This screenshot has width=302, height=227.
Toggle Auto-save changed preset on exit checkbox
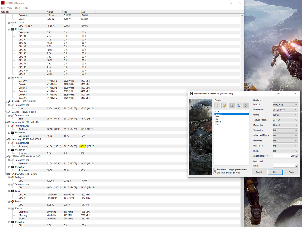pos(215,169)
